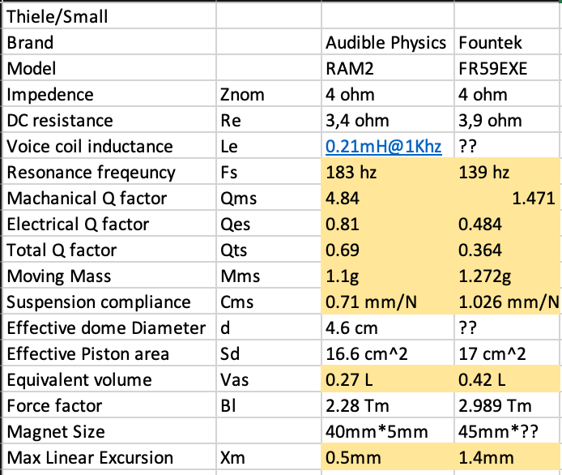Click the 0.69 Qts value cell
Screen dimensions: 562x475
[388, 250]
